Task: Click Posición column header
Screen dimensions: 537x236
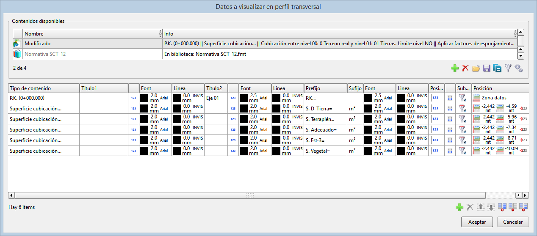Action: [x=500, y=88]
